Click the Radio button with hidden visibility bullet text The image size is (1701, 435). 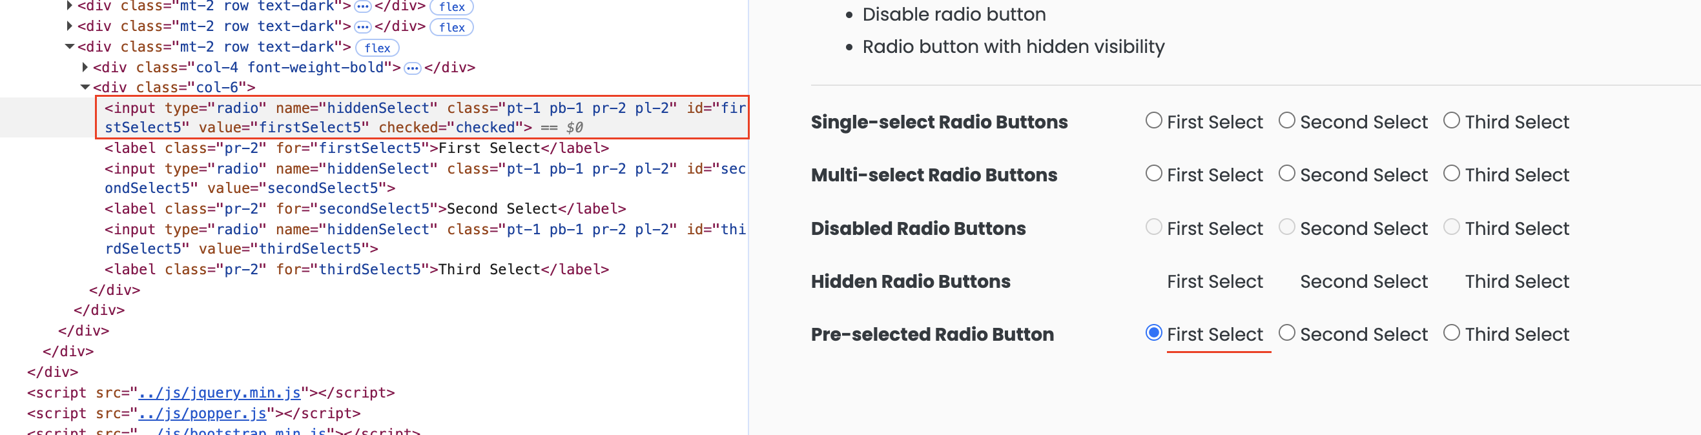tap(1013, 46)
